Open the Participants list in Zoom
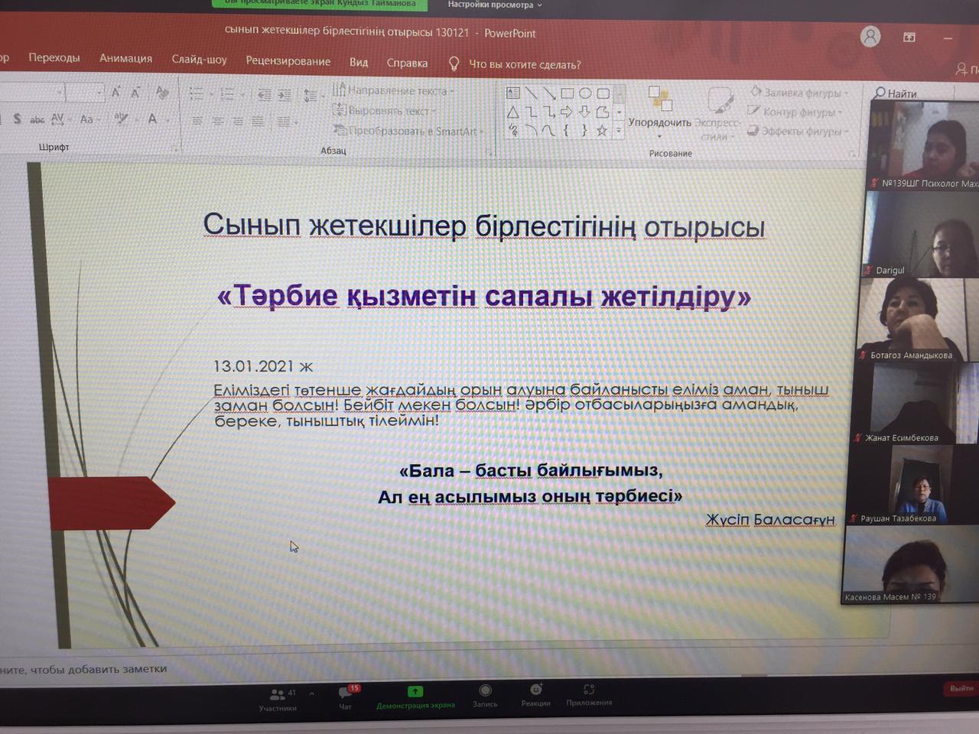The width and height of the screenshot is (979, 734). (x=278, y=697)
